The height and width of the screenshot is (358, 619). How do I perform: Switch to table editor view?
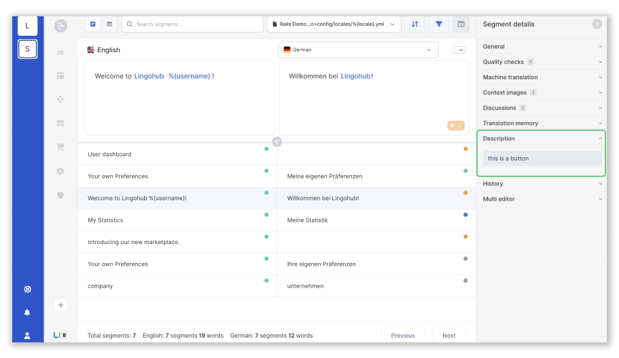tap(109, 24)
